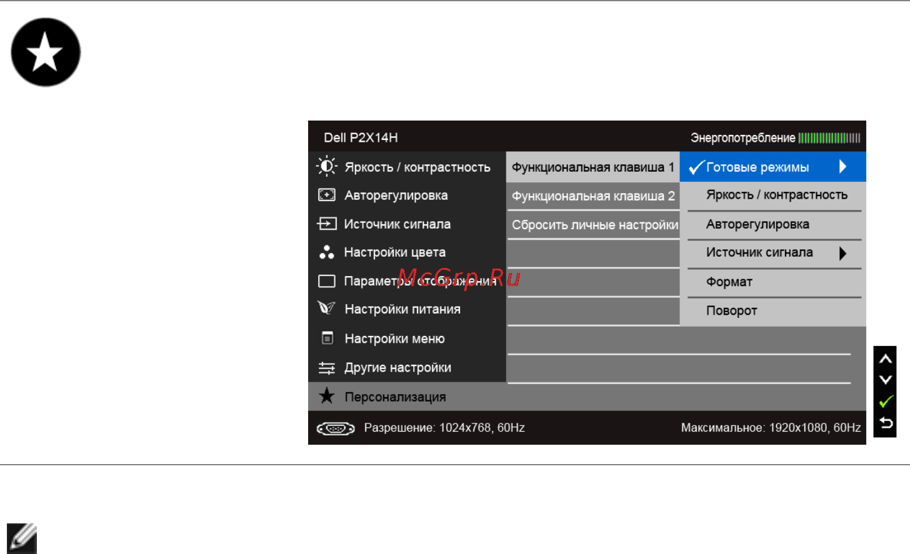
Task: Select Сбросить личные настройки
Action: tap(593, 225)
